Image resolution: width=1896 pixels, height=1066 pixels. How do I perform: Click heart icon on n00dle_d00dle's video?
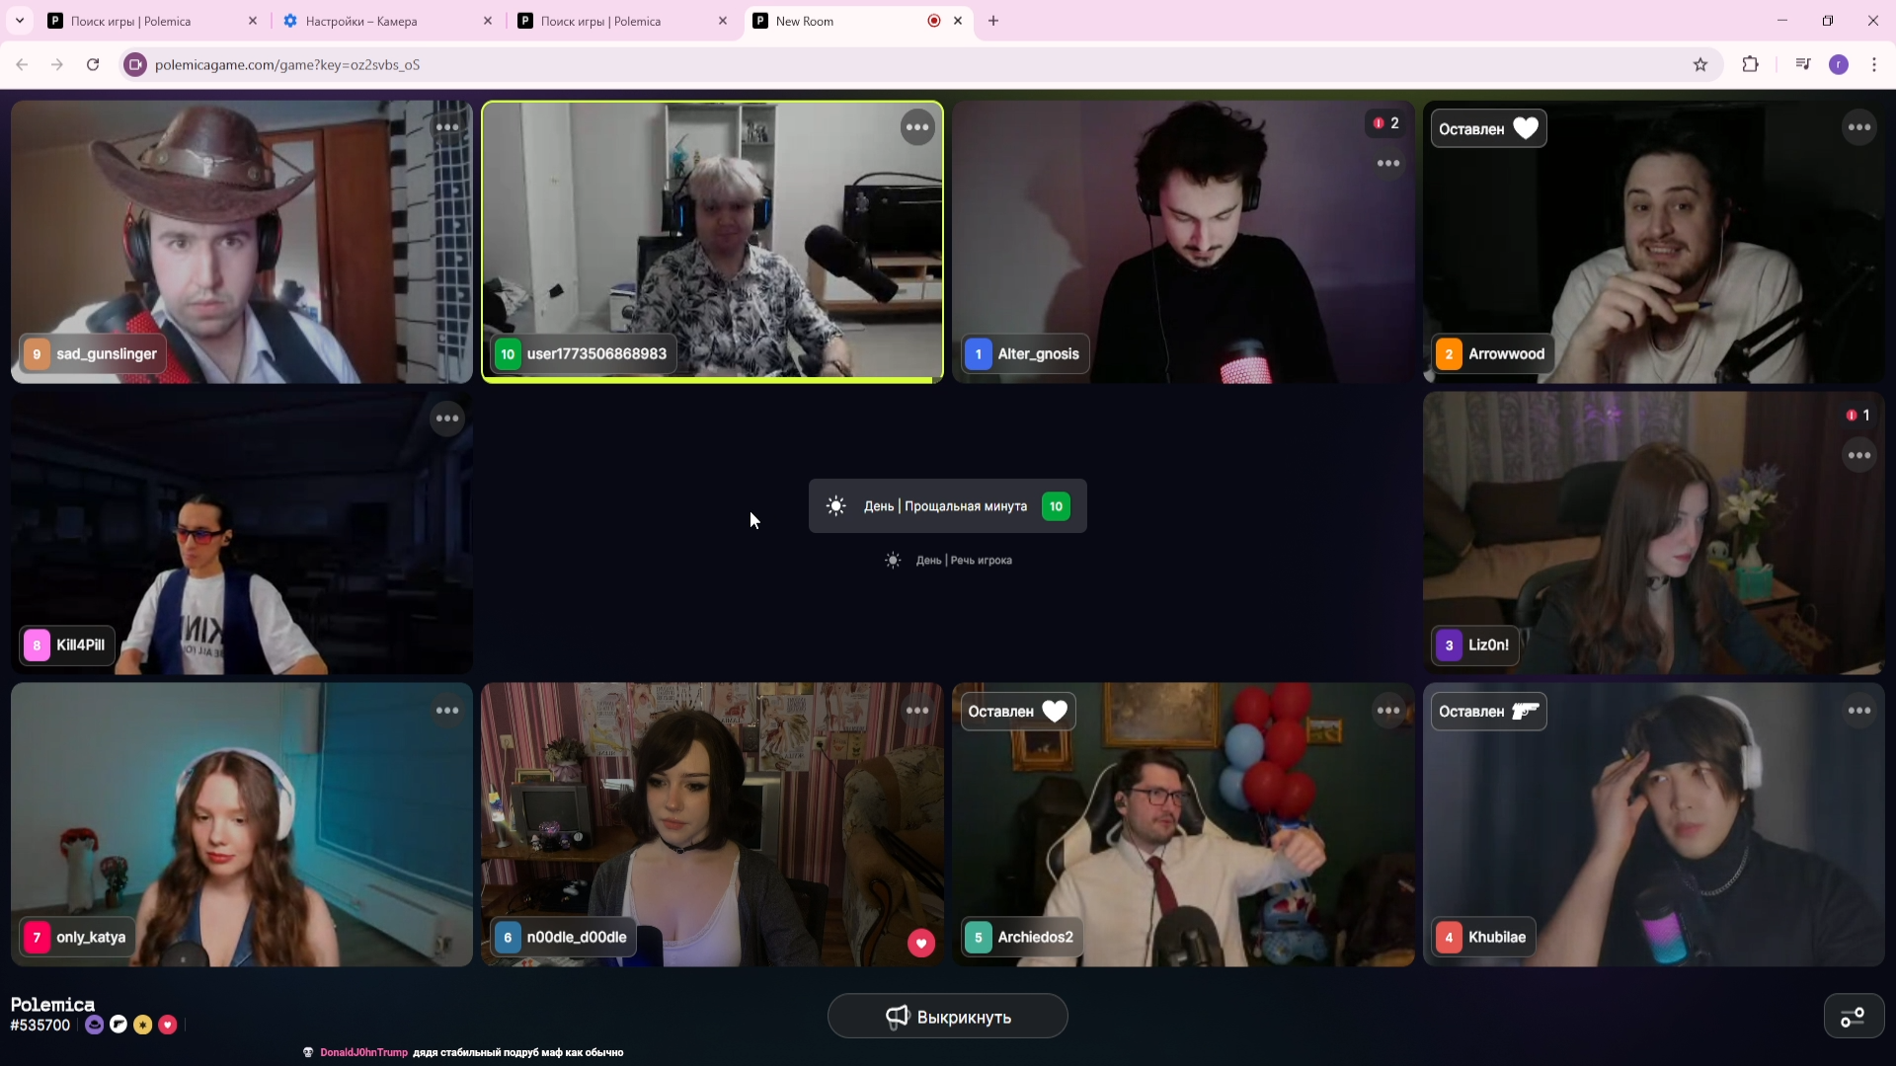[x=920, y=944]
